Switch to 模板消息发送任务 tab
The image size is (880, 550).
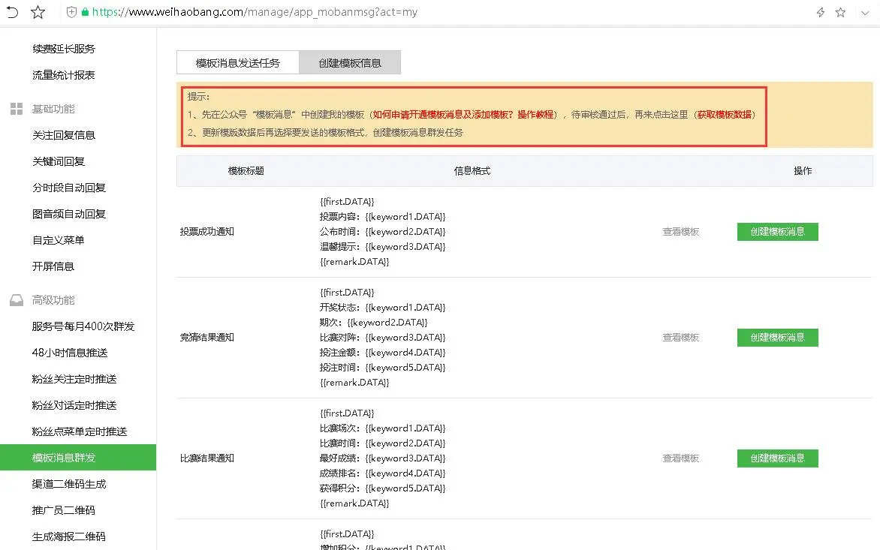click(x=238, y=63)
